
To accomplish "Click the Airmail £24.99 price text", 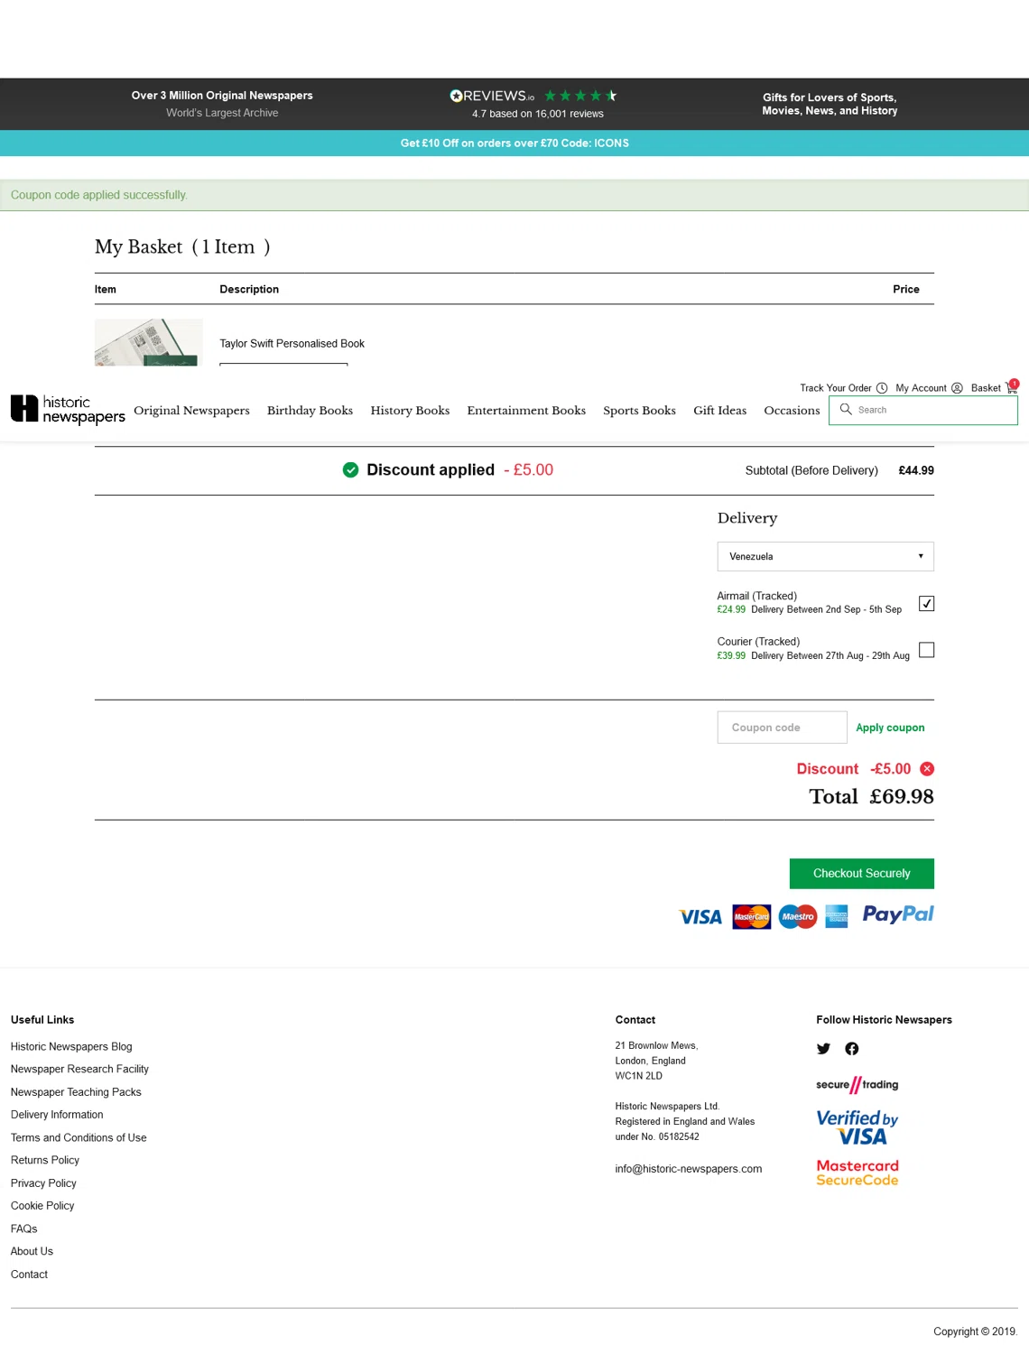I will [731, 610].
